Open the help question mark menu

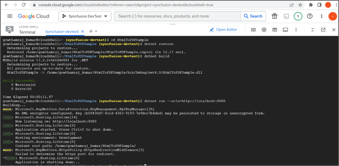pos(310,16)
